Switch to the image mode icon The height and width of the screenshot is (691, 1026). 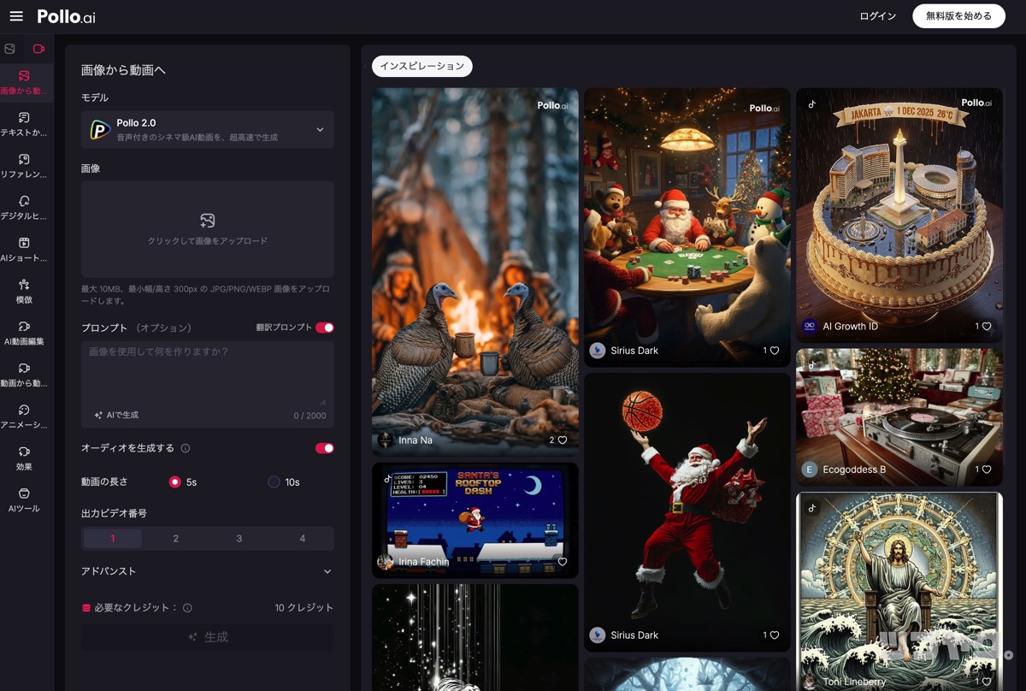[10, 49]
